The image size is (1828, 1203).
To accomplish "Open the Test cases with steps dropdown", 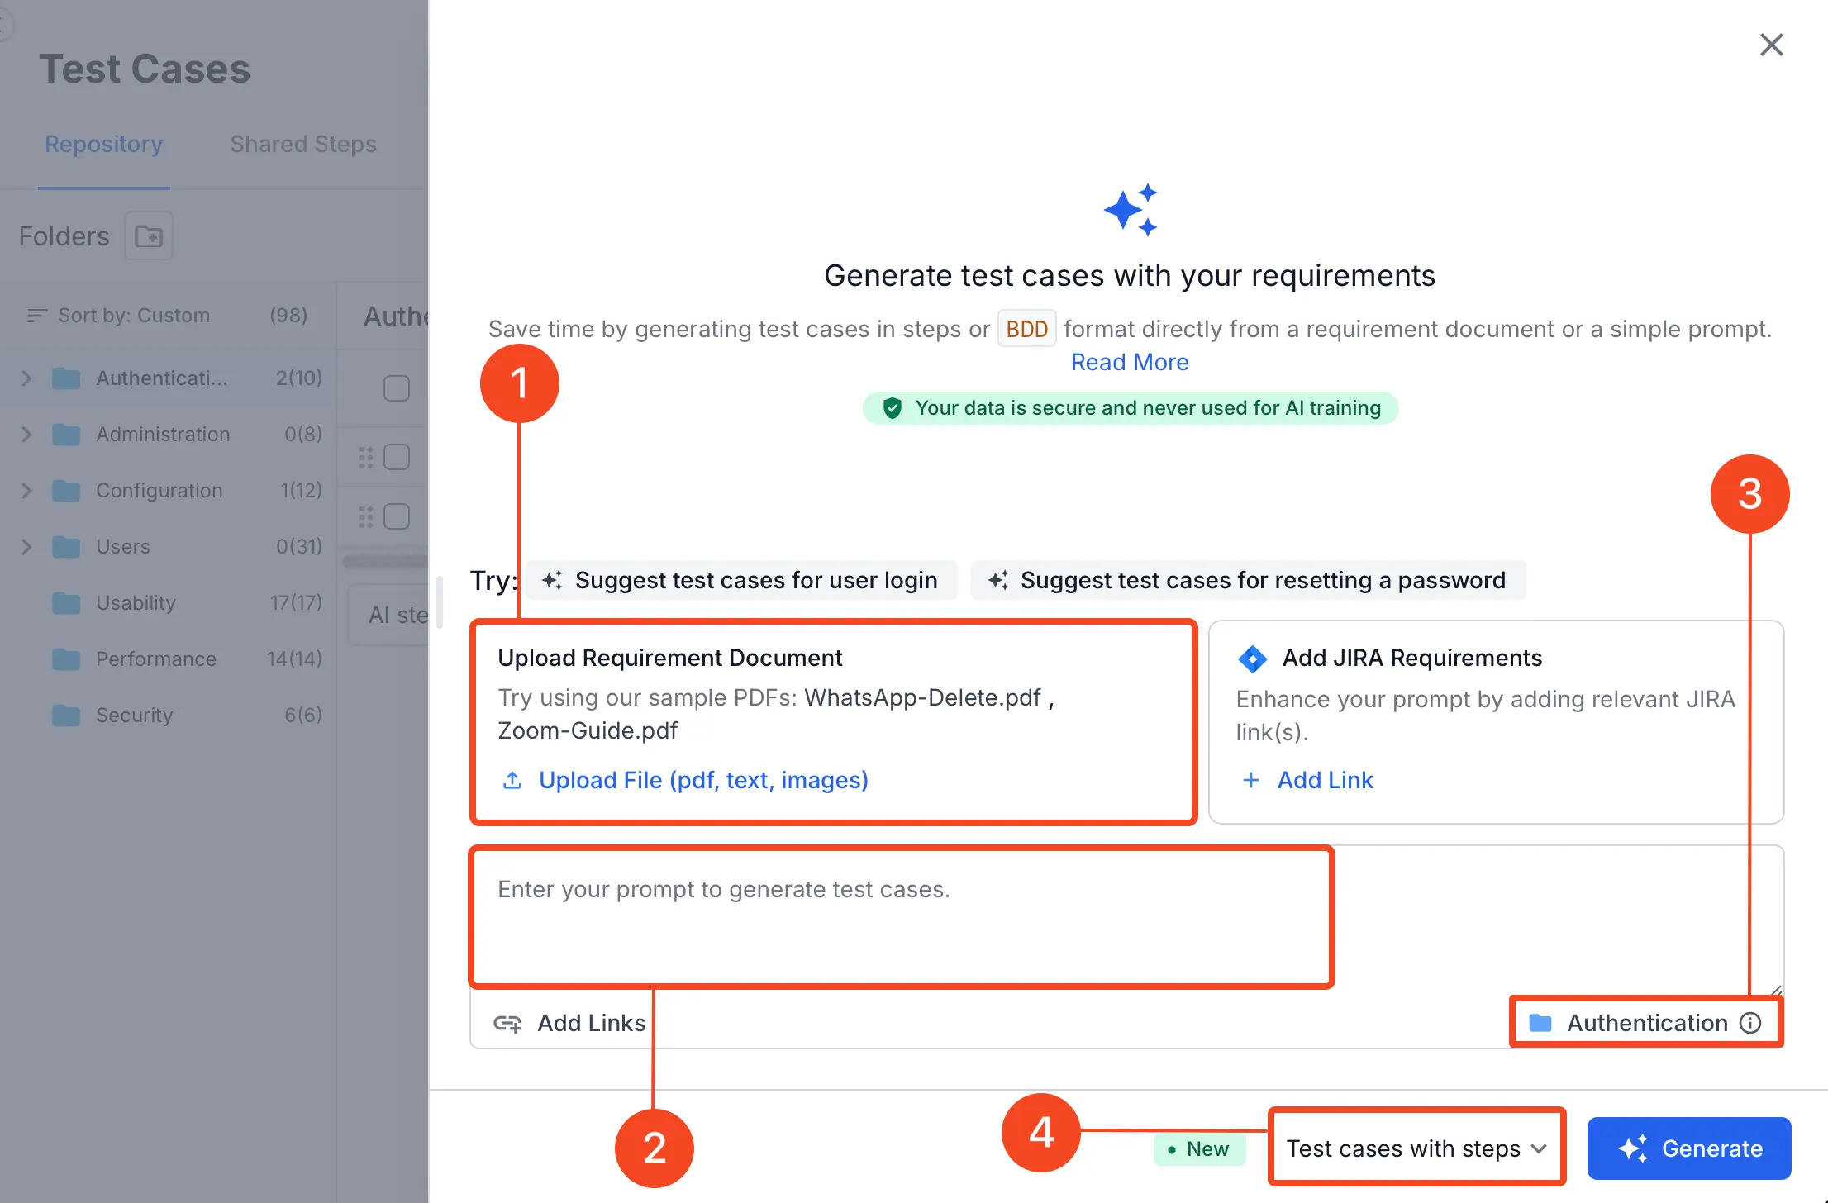I will click(x=1416, y=1148).
